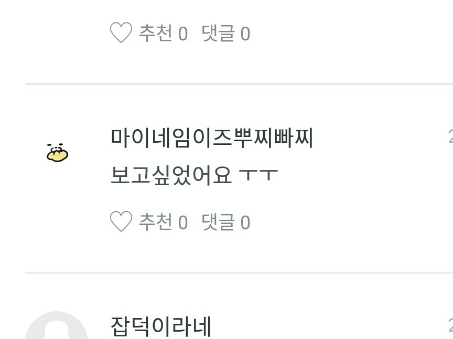The image size is (453, 339).
Task: Click the 댓글 count 0 under the 보고싶었어요 comment
Action: [x=245, y=222]
